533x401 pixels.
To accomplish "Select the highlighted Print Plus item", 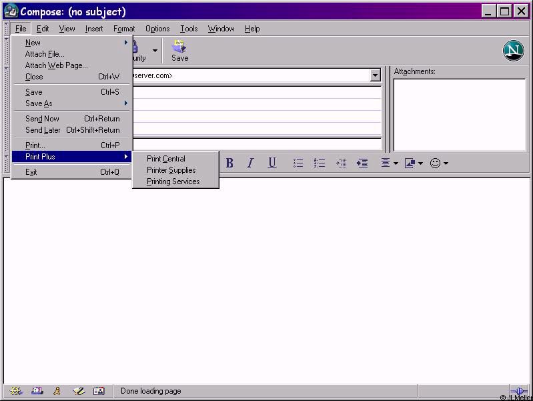I will pyautogui.click(x=71, y=157).
